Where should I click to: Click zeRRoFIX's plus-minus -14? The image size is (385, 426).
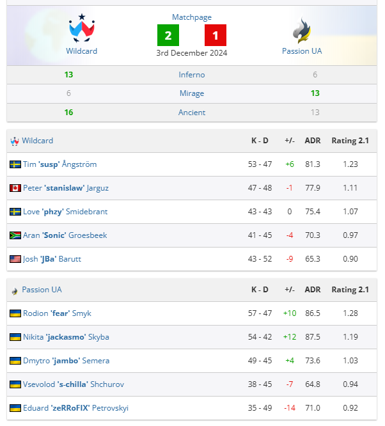pyautogui.click(x=290, y=408)
